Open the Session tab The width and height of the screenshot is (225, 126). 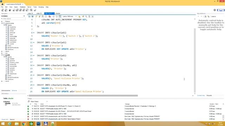point(12,119)
